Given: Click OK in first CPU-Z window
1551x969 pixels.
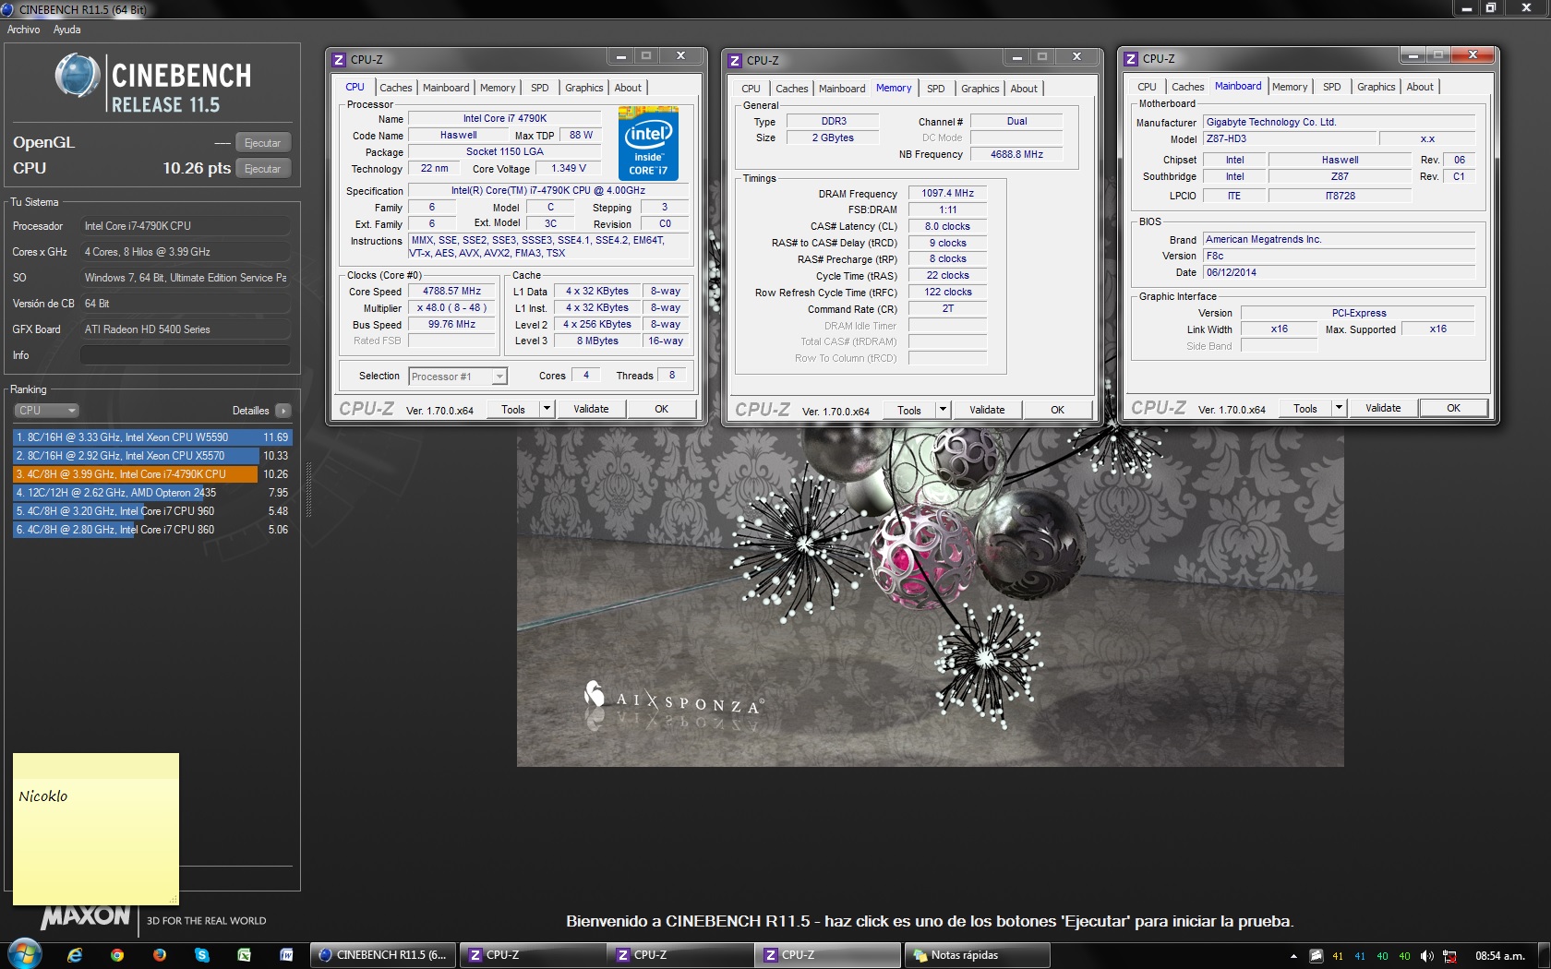Looking at the screenshot, I should 662,409.
